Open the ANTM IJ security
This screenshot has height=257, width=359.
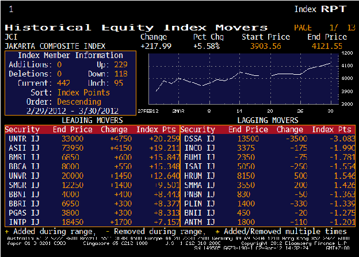point(198,221)
